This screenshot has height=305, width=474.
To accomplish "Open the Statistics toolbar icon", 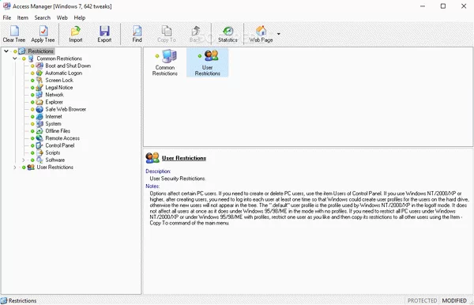I will click(x=228, y=31).
